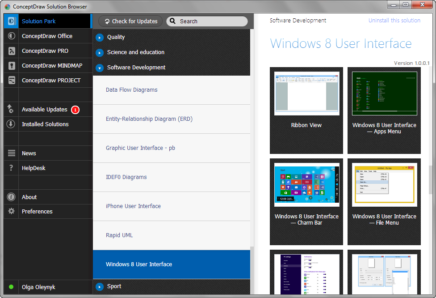Click Uninstall this solution link
This screenshot has height=298, width=436.
click(394, 20)
